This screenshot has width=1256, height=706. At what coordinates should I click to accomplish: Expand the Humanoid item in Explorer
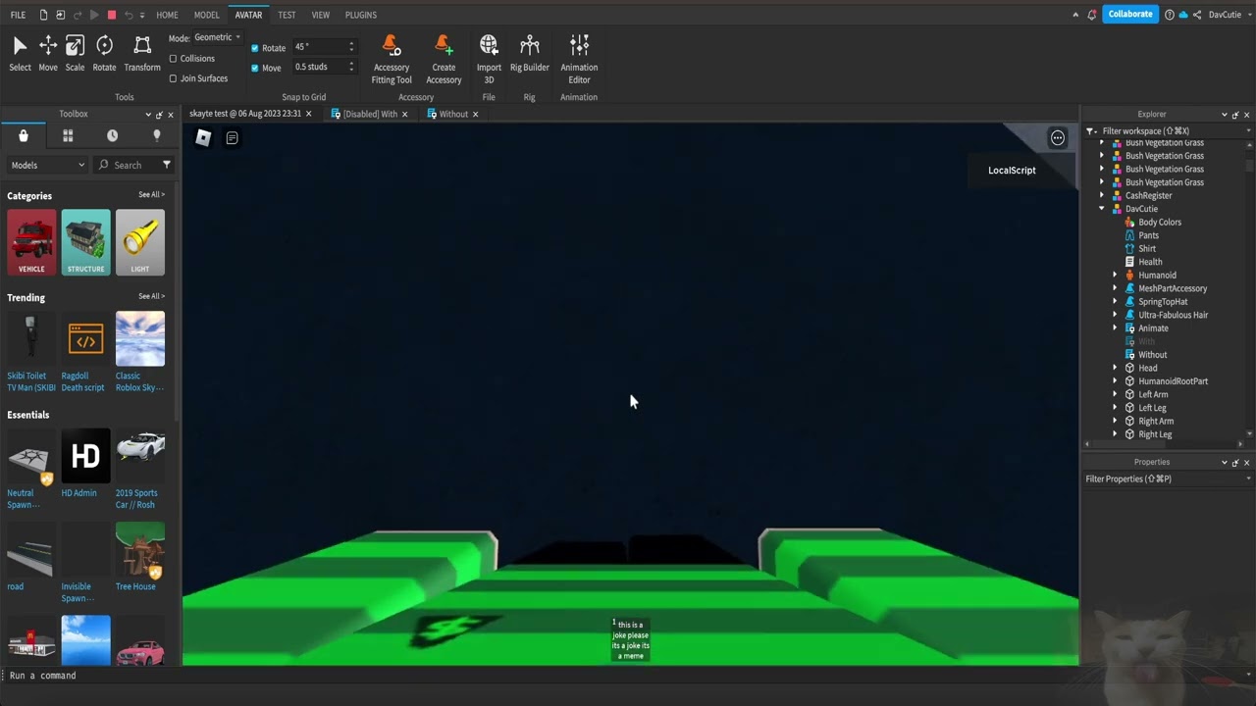[1115, 275]
